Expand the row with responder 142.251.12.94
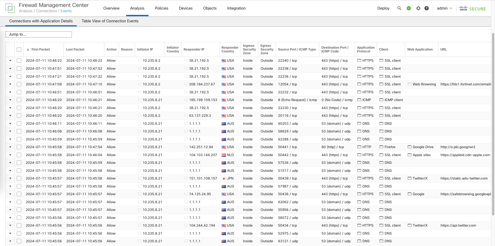The width and height of the screenshot is (495, 246). click(10, 147)
